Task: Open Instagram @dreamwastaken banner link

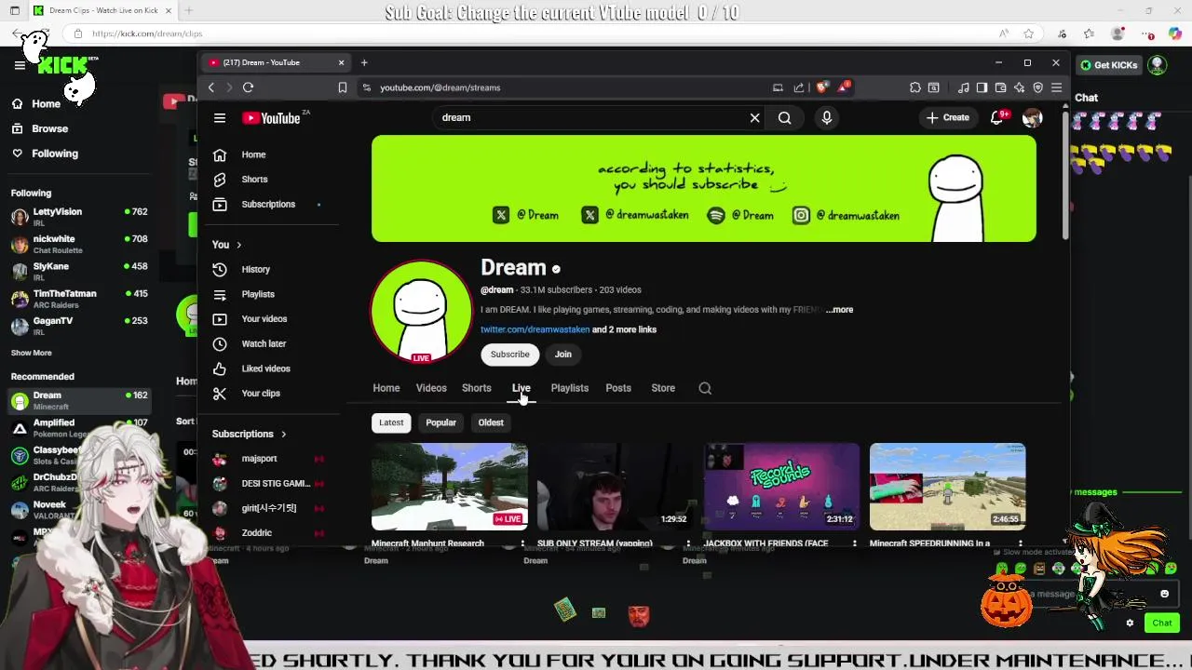Action: (846, 215)
